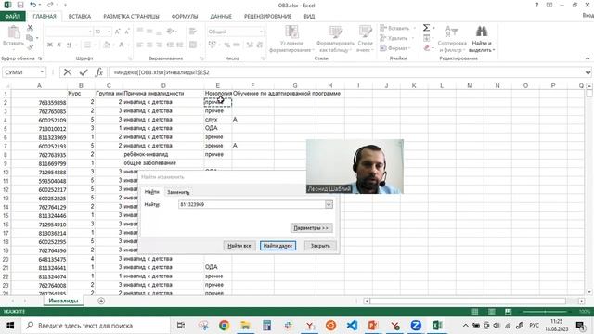Click the Percent Style icon
This screenshot has width=594, height=334.
click(226, 45)
